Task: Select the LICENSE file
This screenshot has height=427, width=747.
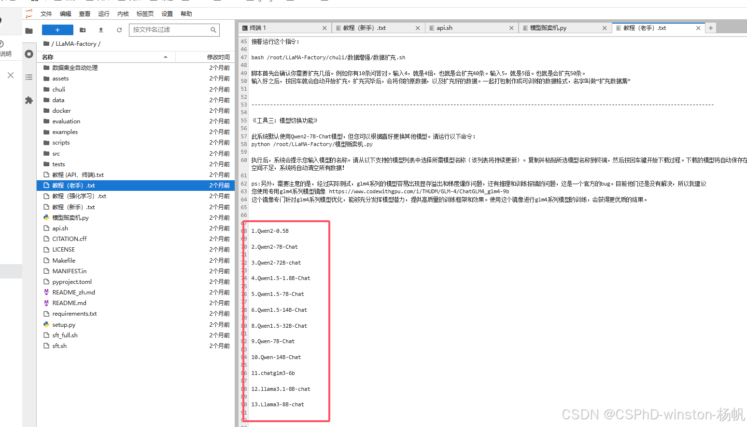Action: [136, 250]
